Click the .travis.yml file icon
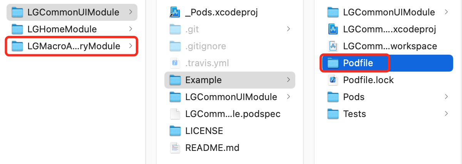Screen dimensions: 462x164 [x=175, y=63]
